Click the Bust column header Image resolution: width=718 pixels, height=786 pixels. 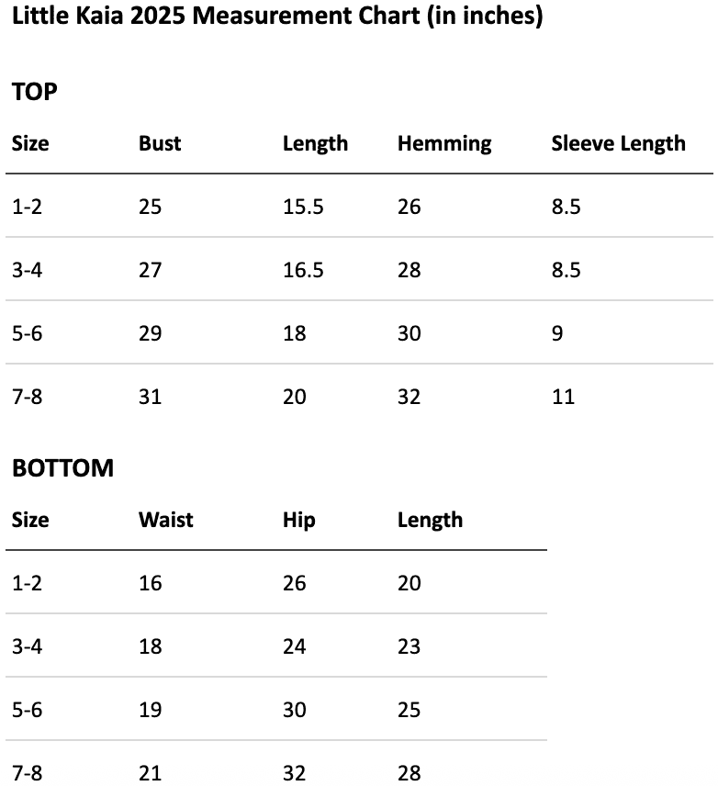tap(160, 143)
